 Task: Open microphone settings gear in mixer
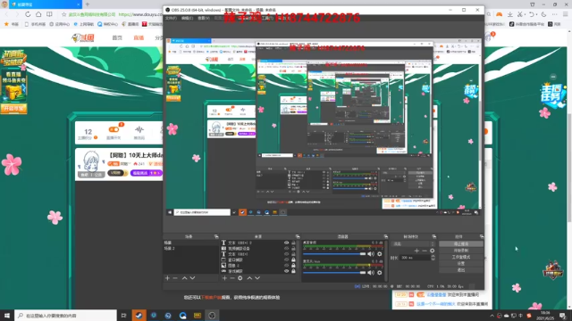(x=380, y=273)
